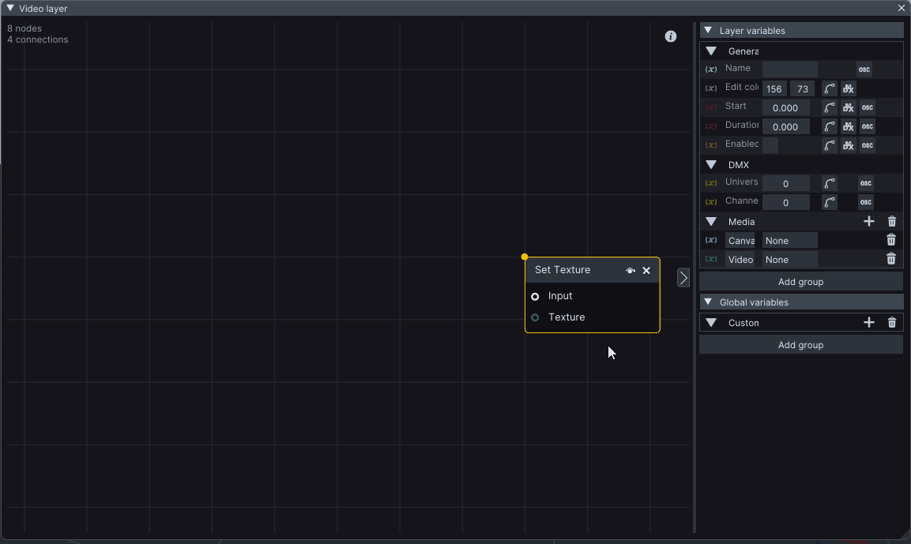Open curve editor for Start variable

(829, 107)
